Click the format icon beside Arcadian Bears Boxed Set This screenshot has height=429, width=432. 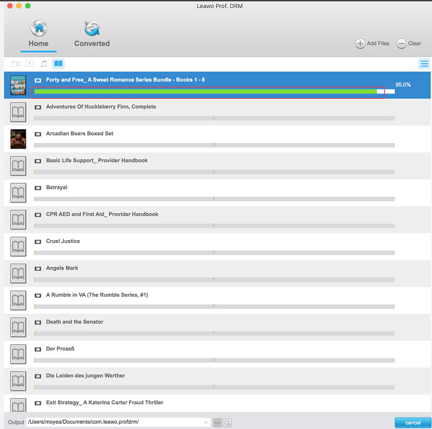(x=38, y=134)
